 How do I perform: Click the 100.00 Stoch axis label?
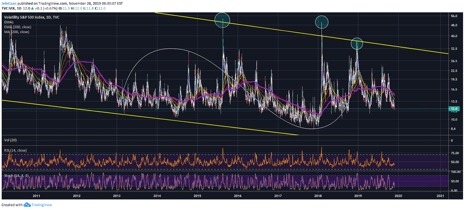tap(455, 172)
